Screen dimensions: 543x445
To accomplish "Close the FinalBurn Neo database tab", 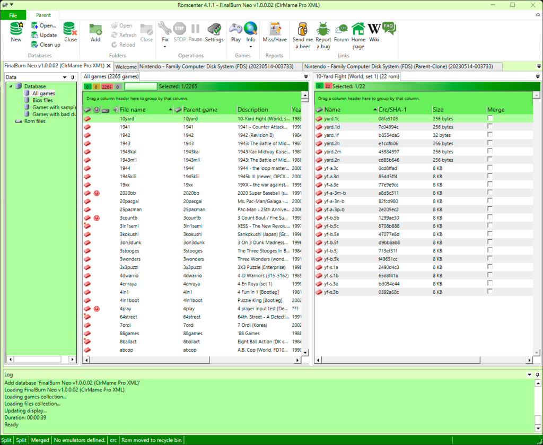I will click(x=108, y=66).
